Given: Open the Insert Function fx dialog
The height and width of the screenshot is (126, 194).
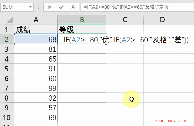Looking at the screenshot, I should (73, 7).
